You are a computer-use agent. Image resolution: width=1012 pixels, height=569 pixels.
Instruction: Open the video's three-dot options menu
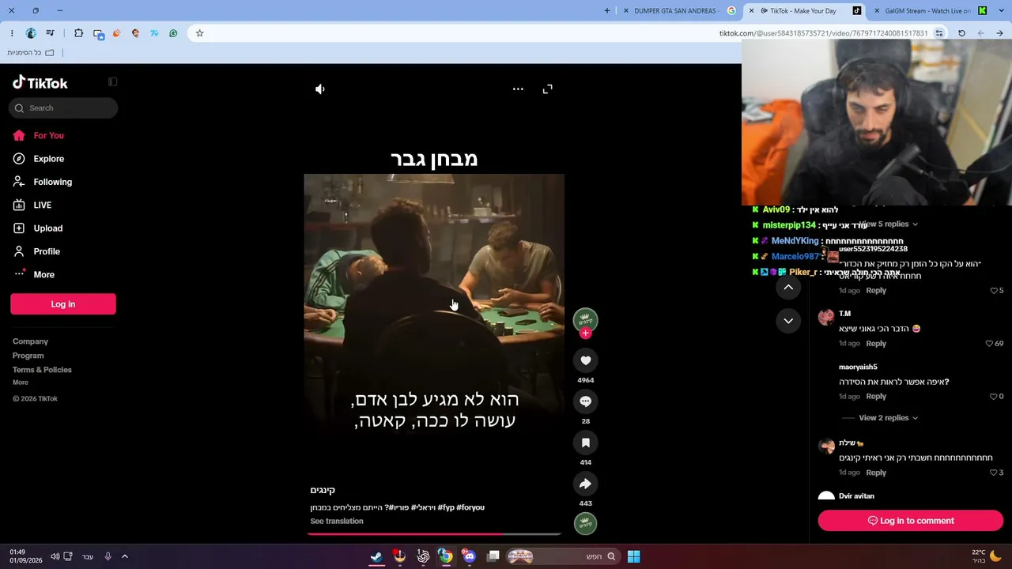coord(518,89)
